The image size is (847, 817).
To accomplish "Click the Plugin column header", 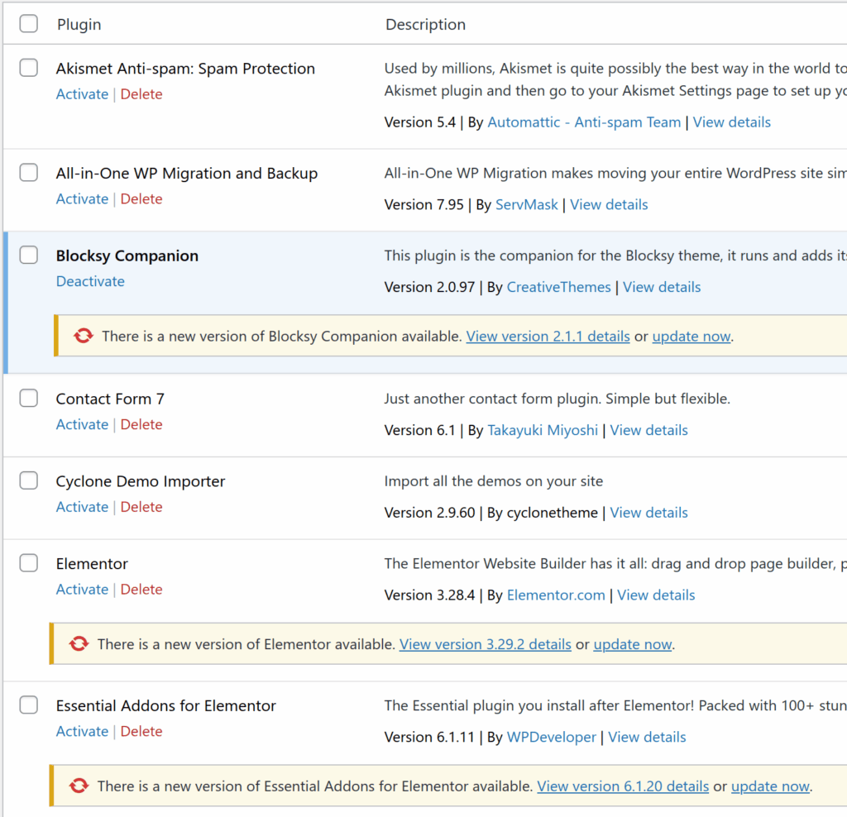I will [79, 24].
